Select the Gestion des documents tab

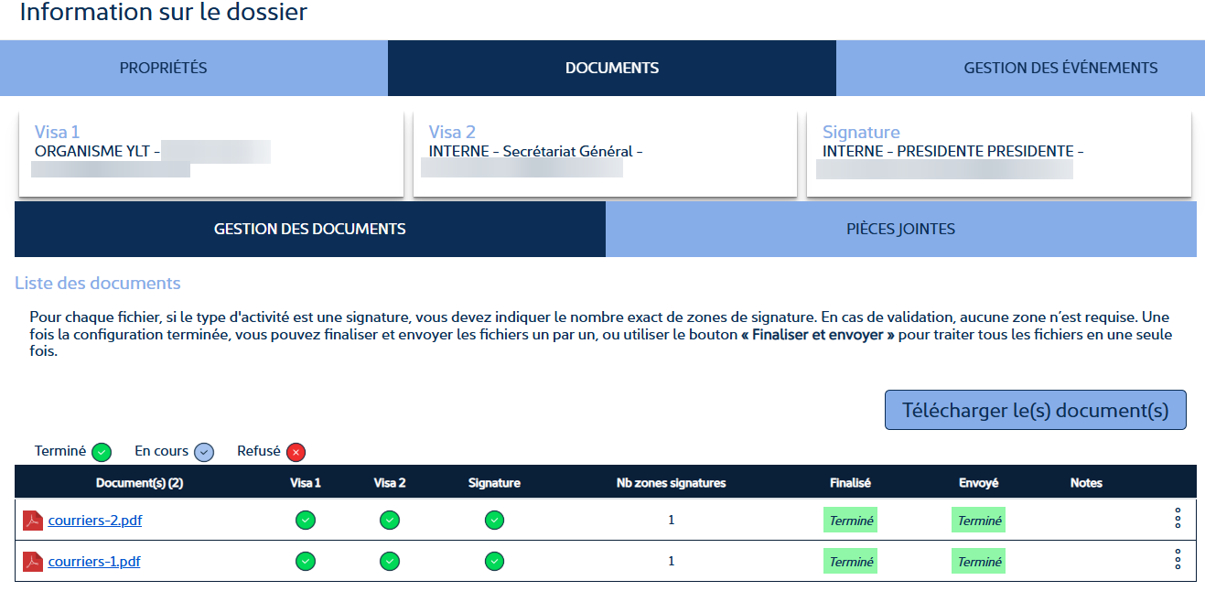(x=309, y=229)
